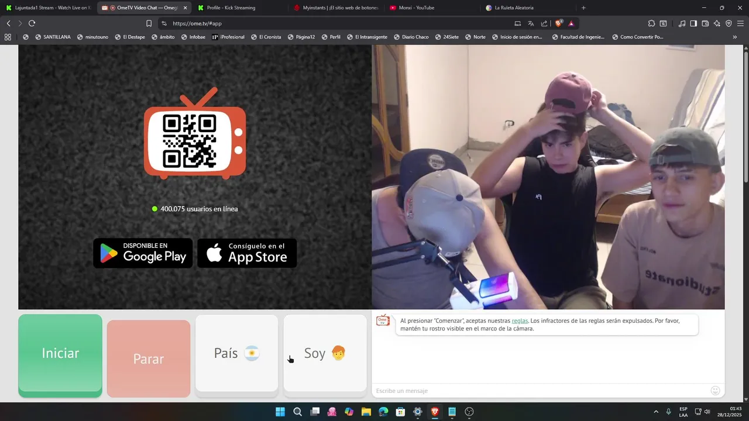Click the microphone icon in system tray

click(668, 412)
